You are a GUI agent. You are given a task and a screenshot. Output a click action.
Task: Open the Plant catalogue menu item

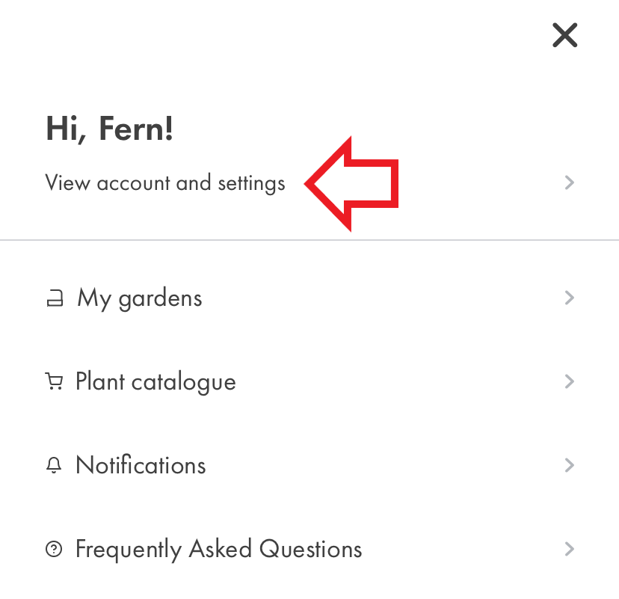pos(309,381)
